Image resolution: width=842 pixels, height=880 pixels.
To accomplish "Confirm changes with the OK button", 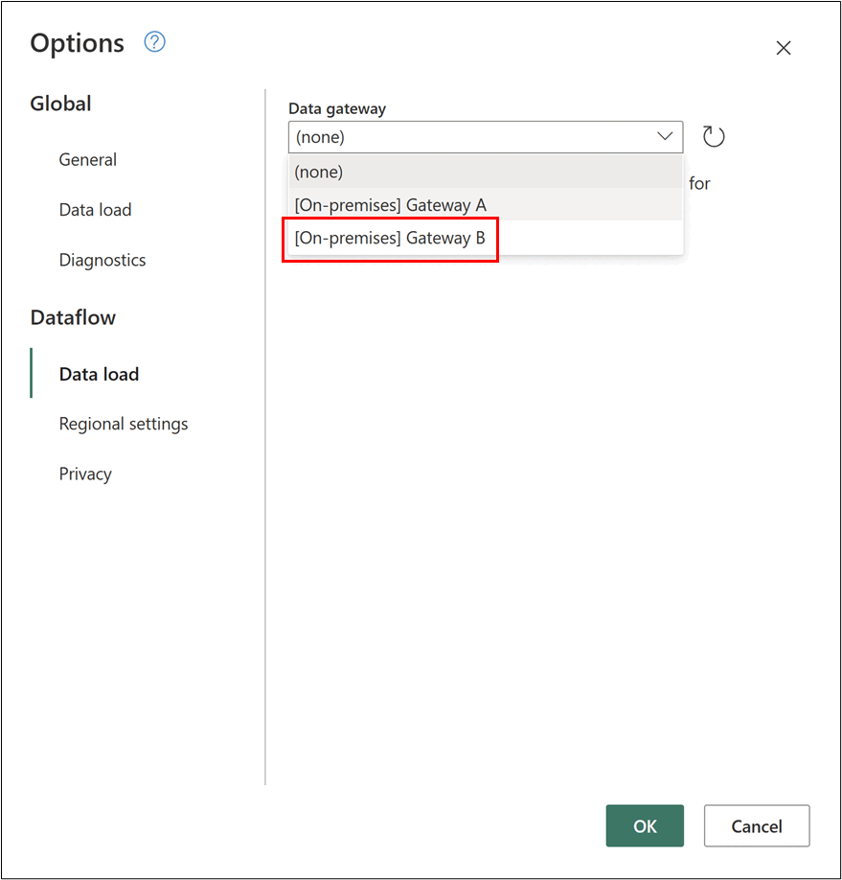I will (x=645, y=825).
